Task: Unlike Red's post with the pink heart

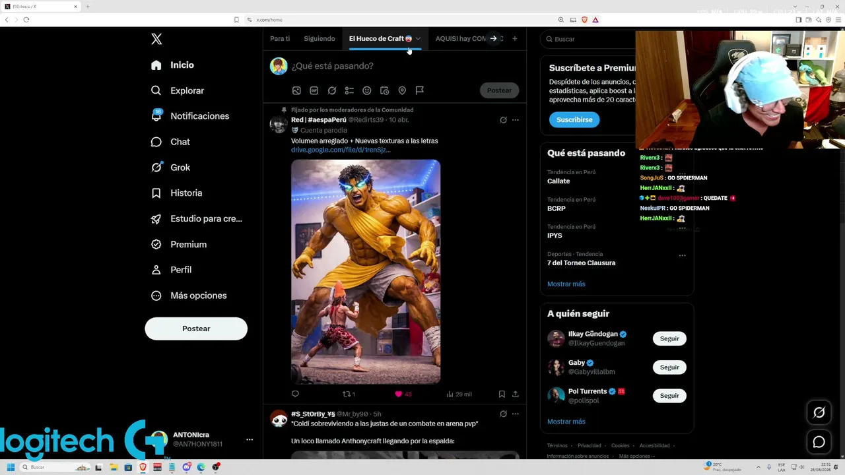Action: click(x=399, y=395)
